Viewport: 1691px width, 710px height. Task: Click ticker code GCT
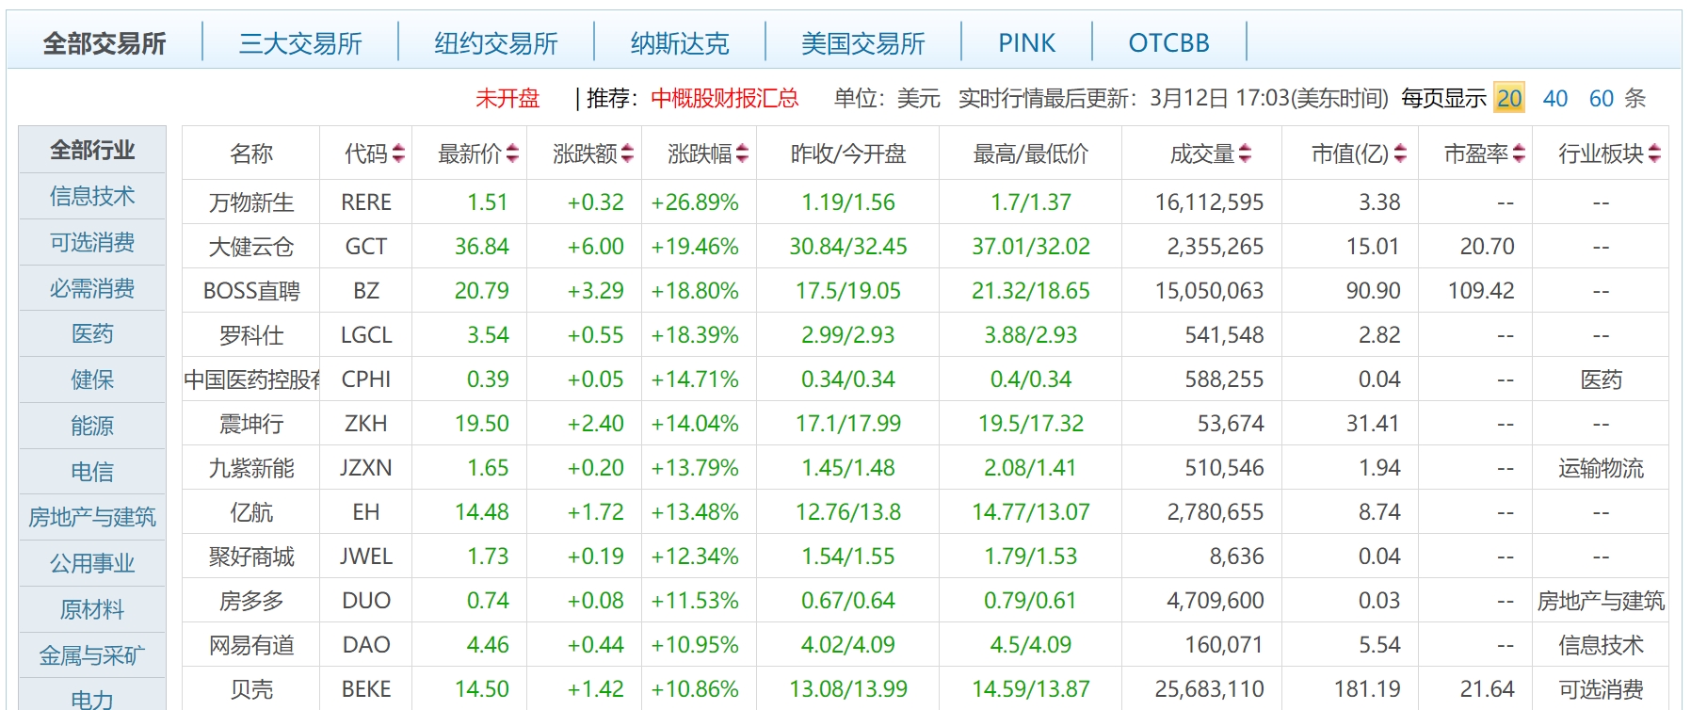click(x=366, y=247)
